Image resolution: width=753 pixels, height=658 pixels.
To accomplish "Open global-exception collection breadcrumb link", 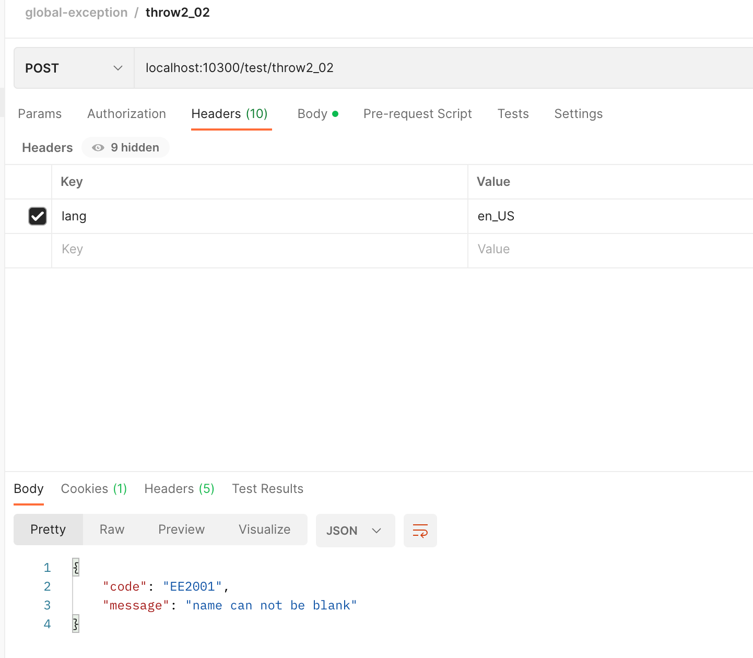I will (76, 13).
